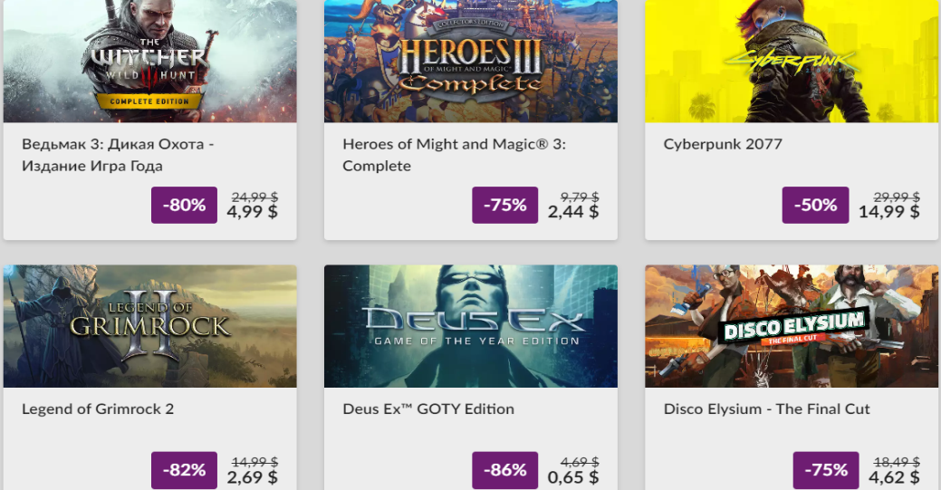Click the Deus Ex GOTY Edition title
Image resolution: width=941 pixels, height=490 pixels.
point(428,408)
